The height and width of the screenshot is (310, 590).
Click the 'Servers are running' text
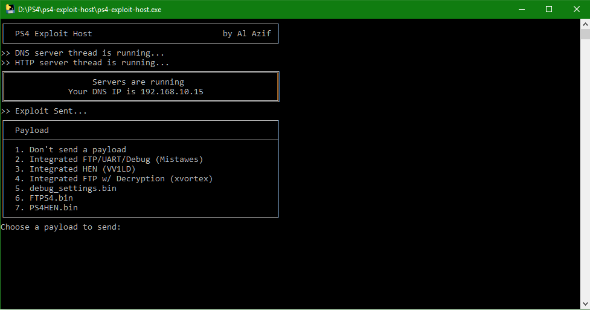[x=138, y=82]
